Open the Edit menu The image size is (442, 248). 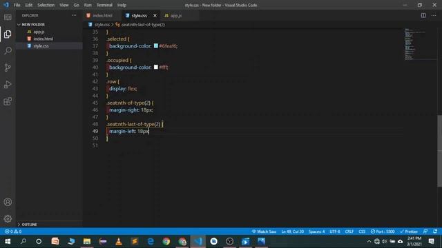(29, 5)
